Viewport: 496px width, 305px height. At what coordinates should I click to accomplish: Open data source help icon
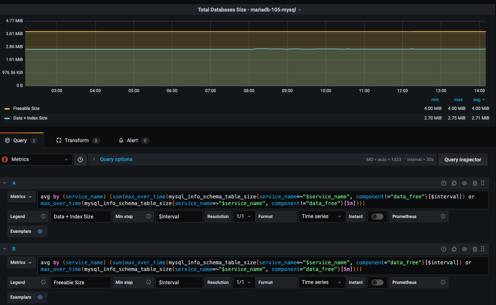pos(80,160)
